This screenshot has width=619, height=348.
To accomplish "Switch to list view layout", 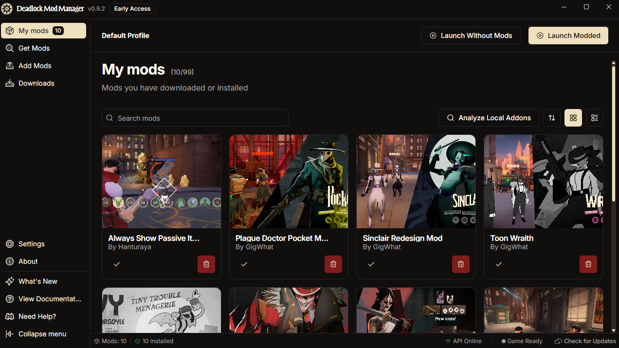I will click(x=595, y=118).
